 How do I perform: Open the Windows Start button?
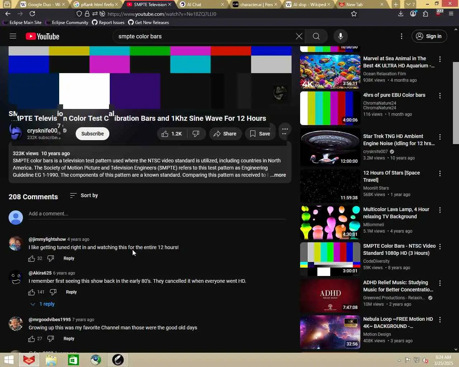pyautogui.click(x=8, y=360)
